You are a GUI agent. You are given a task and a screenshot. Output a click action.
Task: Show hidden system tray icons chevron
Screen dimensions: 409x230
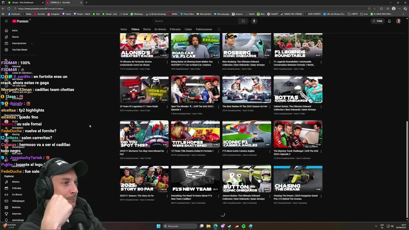pos(376,226)
